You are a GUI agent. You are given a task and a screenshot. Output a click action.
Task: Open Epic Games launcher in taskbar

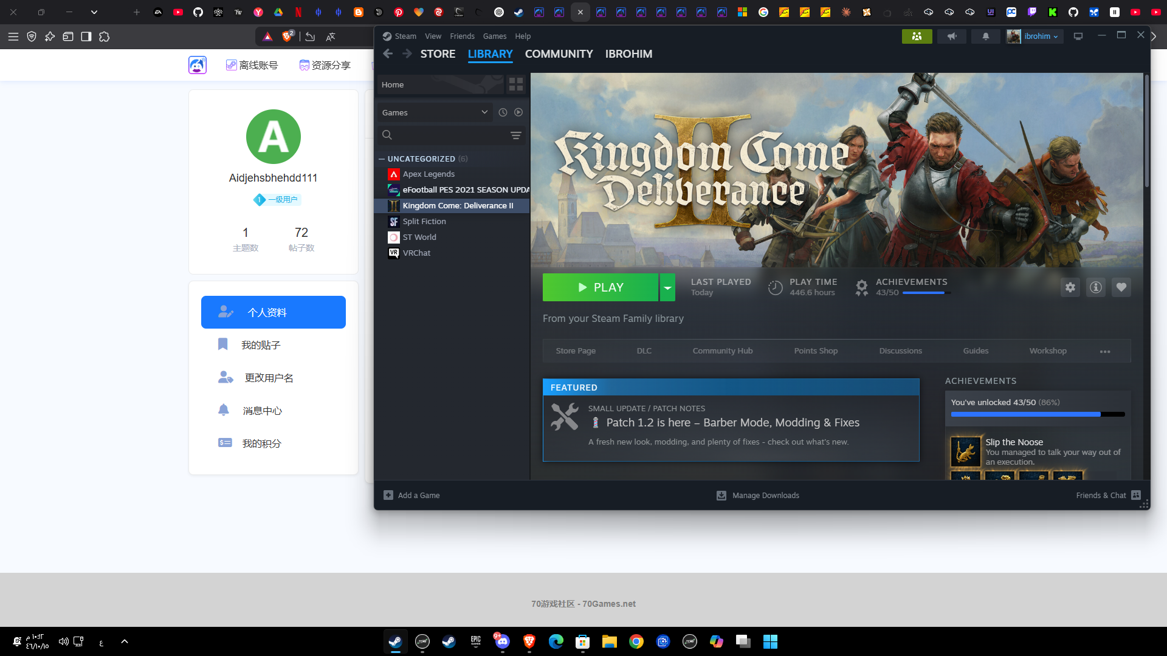[x=476, y=641]
